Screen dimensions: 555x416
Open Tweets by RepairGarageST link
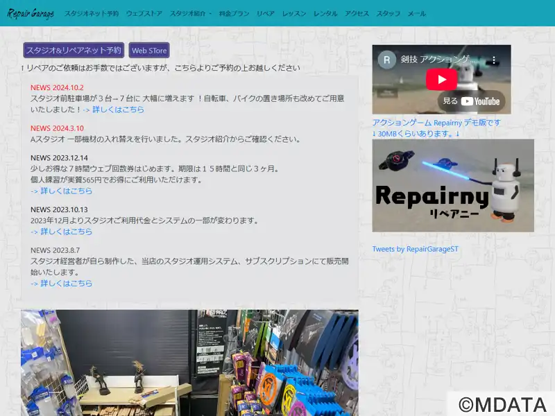click(415, 249)
